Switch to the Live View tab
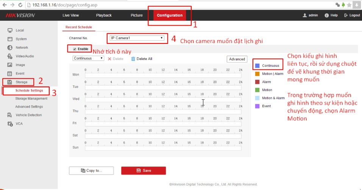The image size is (362, 190). pos(70,15)
